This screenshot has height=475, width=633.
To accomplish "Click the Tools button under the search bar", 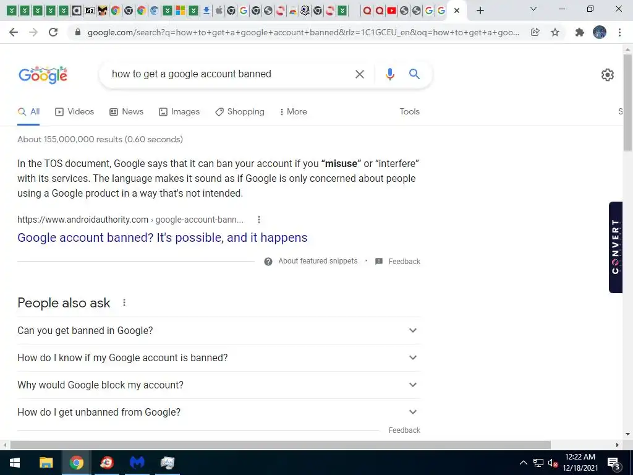I will pyautogui.click(x=409, y=111).
